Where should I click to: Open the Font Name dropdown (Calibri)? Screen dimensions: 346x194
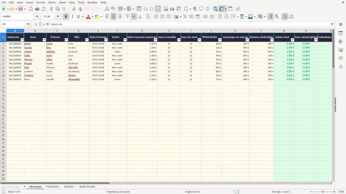click(37, 17)
